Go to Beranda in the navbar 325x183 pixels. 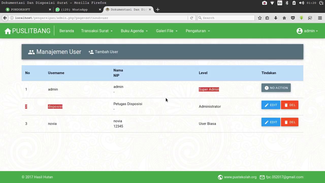[x=67, y=31]
